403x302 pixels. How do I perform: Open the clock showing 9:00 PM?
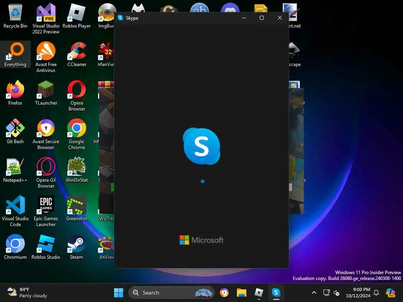click(x=358, y=293)
